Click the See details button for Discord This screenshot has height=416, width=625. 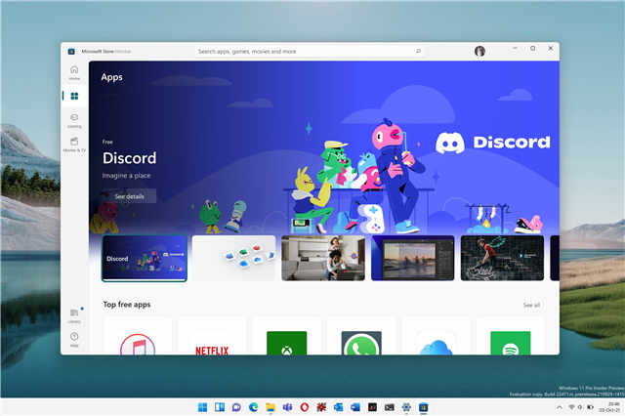[x=129, y=196]
